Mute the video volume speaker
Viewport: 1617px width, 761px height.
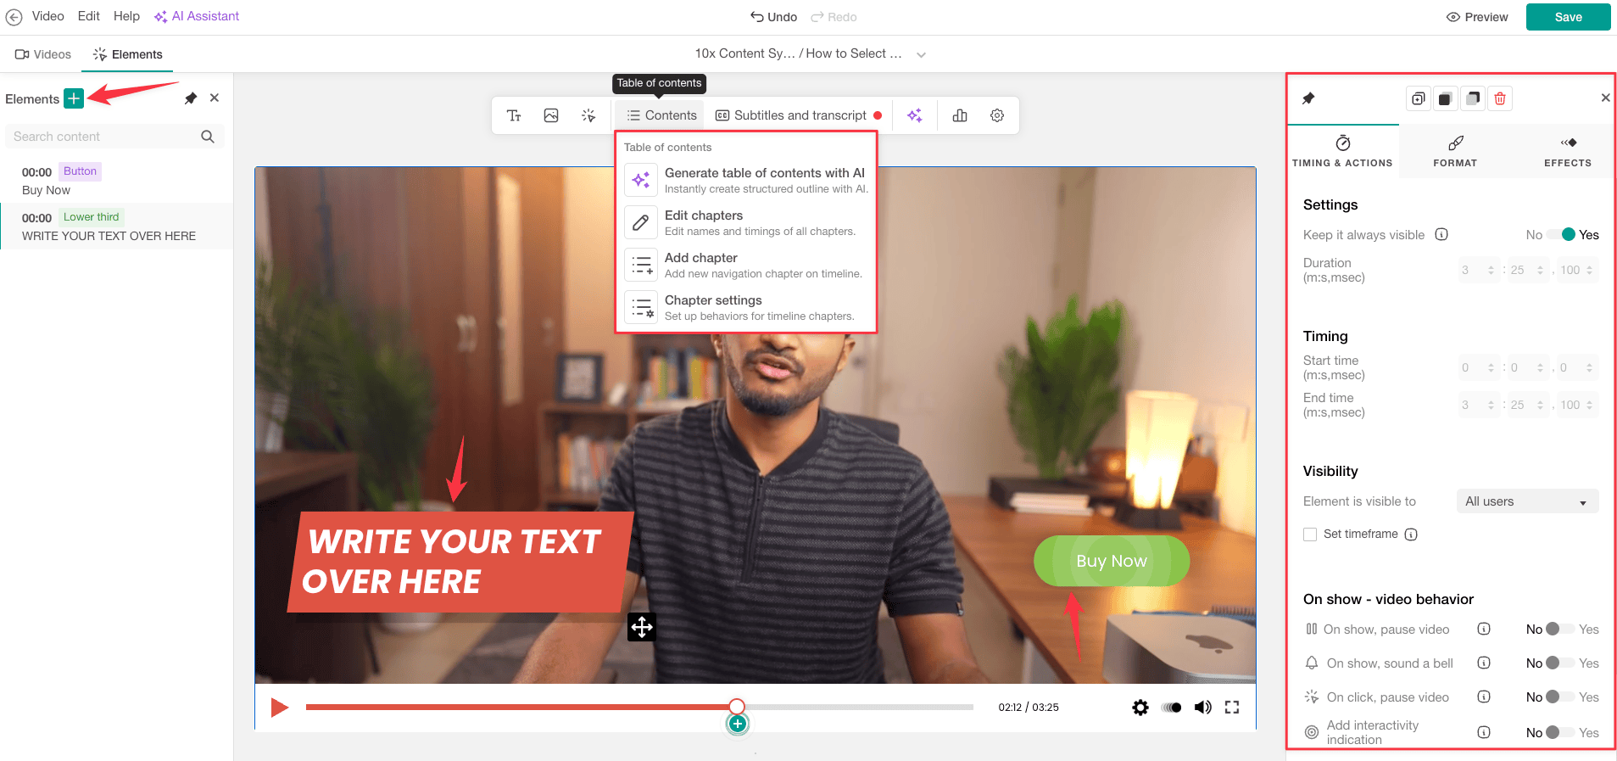tap(1202, 708)
